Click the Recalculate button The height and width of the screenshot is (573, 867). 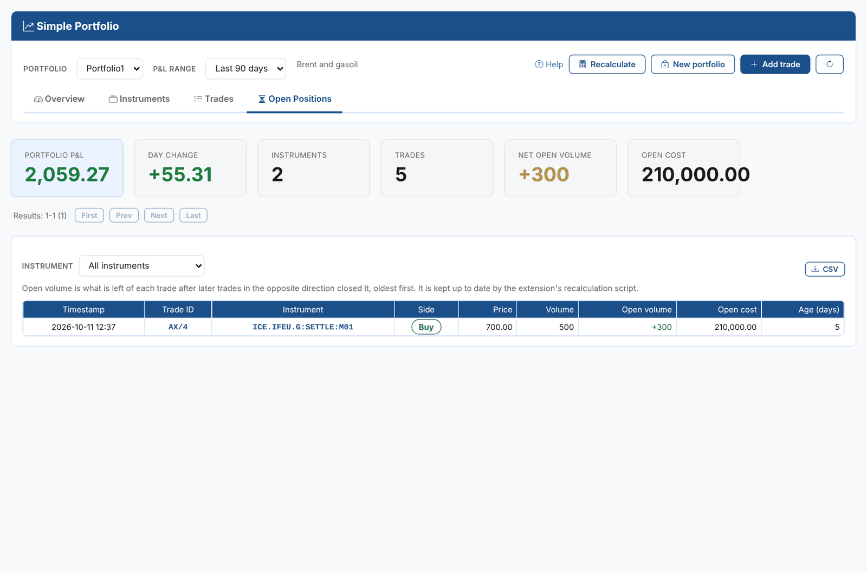(x=607, y=64)
